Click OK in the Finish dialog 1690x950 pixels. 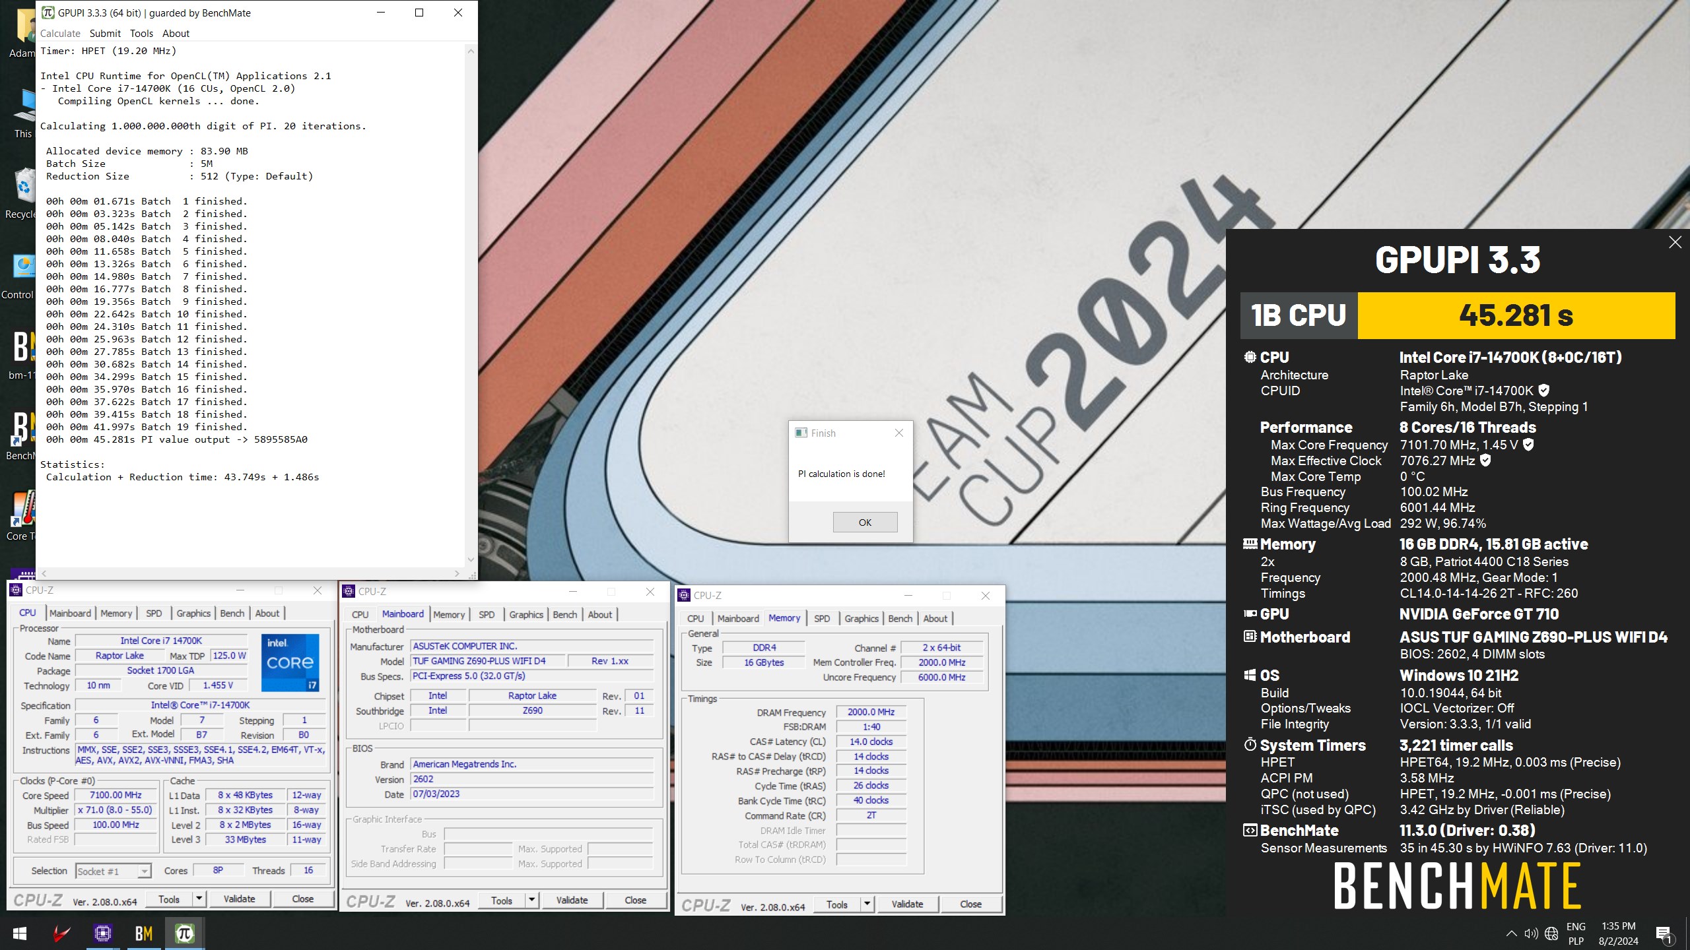(865, 522)
